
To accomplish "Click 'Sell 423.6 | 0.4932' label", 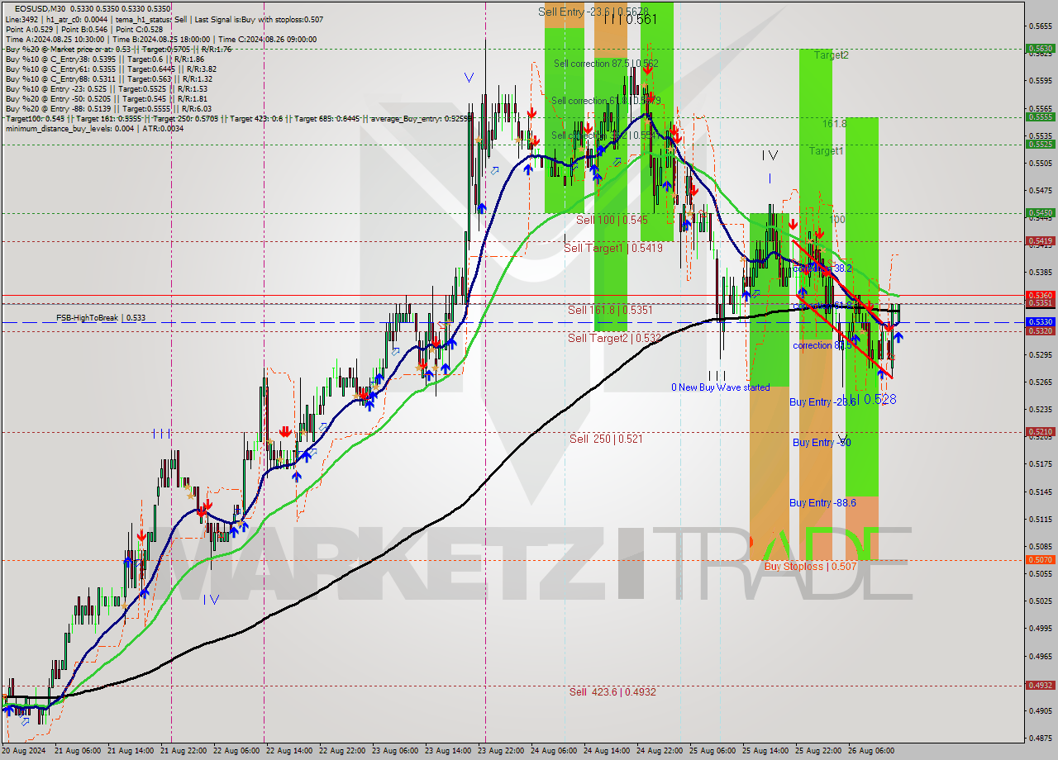I will (x=612, y=691).
